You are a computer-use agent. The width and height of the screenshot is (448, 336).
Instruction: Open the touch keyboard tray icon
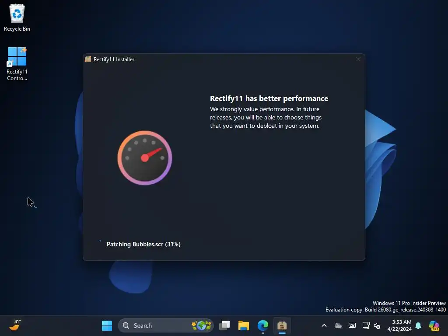352,325
